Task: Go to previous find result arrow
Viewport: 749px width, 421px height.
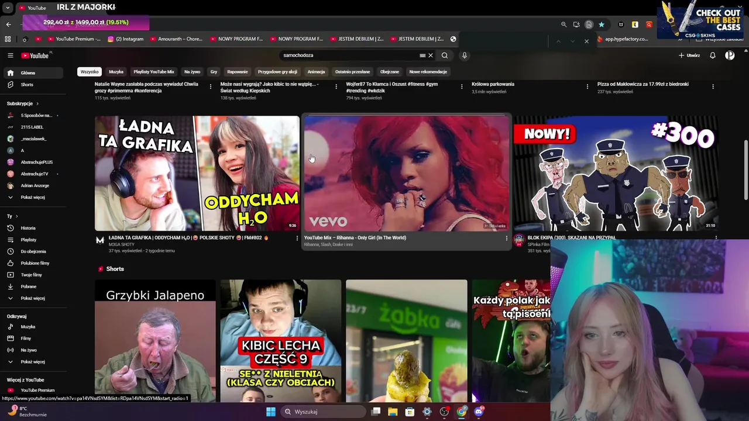Action: point(558,42)
